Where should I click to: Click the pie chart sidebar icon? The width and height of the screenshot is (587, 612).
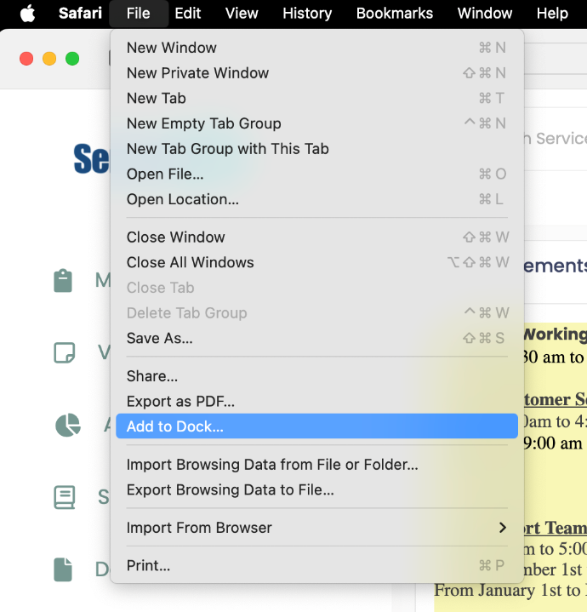67,425
